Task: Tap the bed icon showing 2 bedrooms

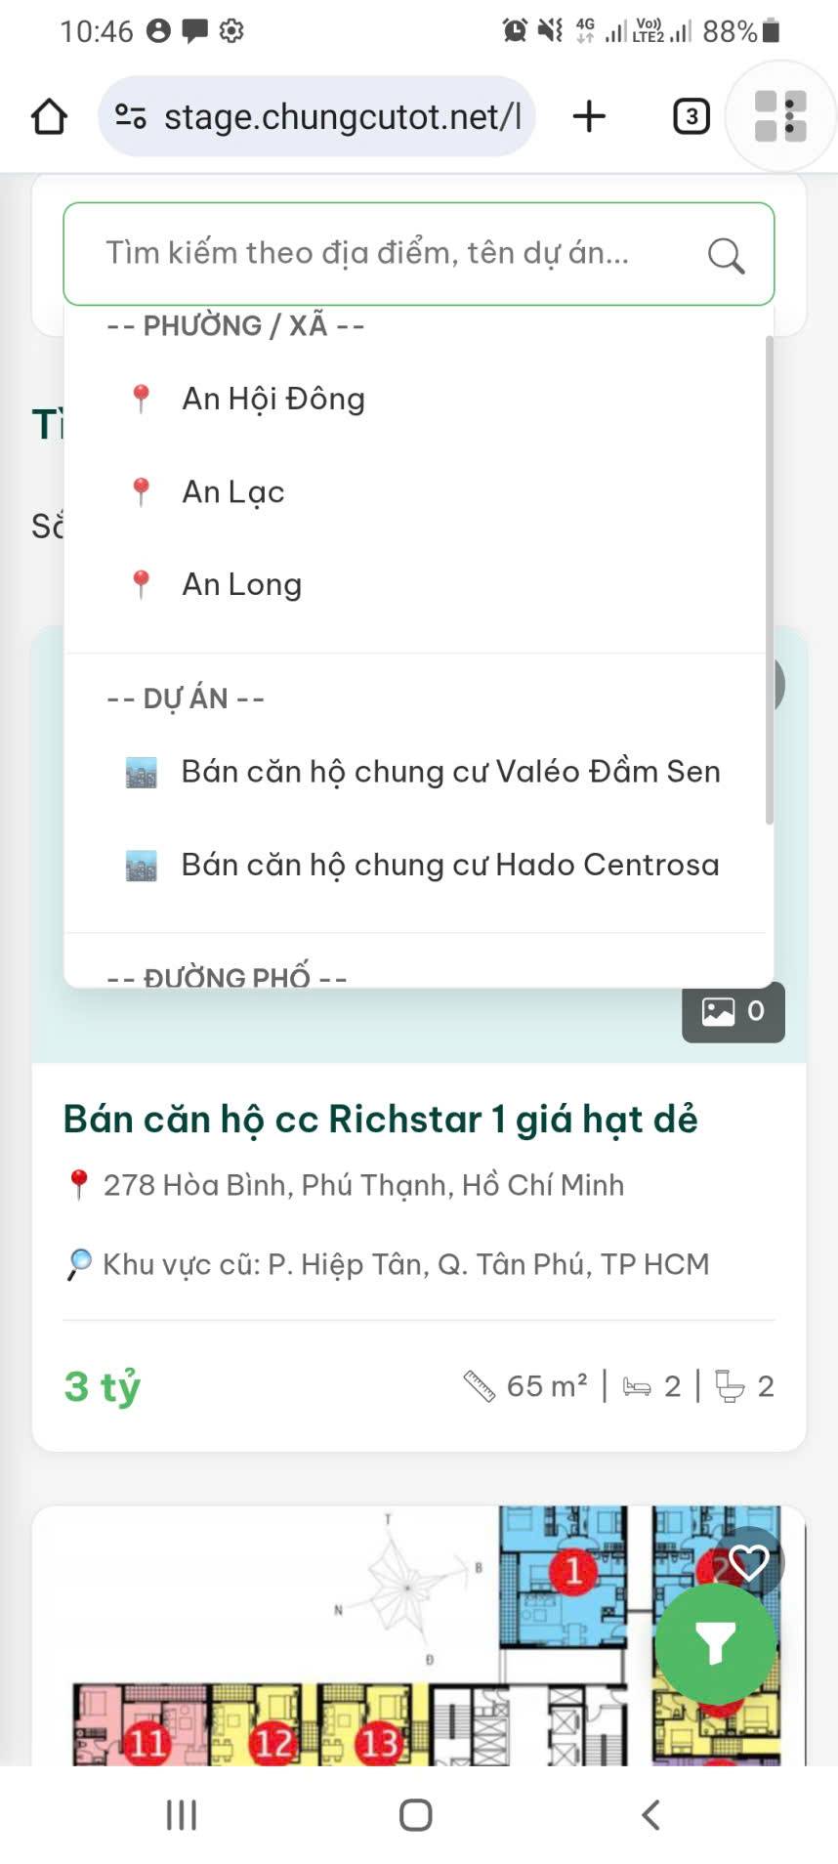Action: pyautogui.click(x=636, y=1385)
